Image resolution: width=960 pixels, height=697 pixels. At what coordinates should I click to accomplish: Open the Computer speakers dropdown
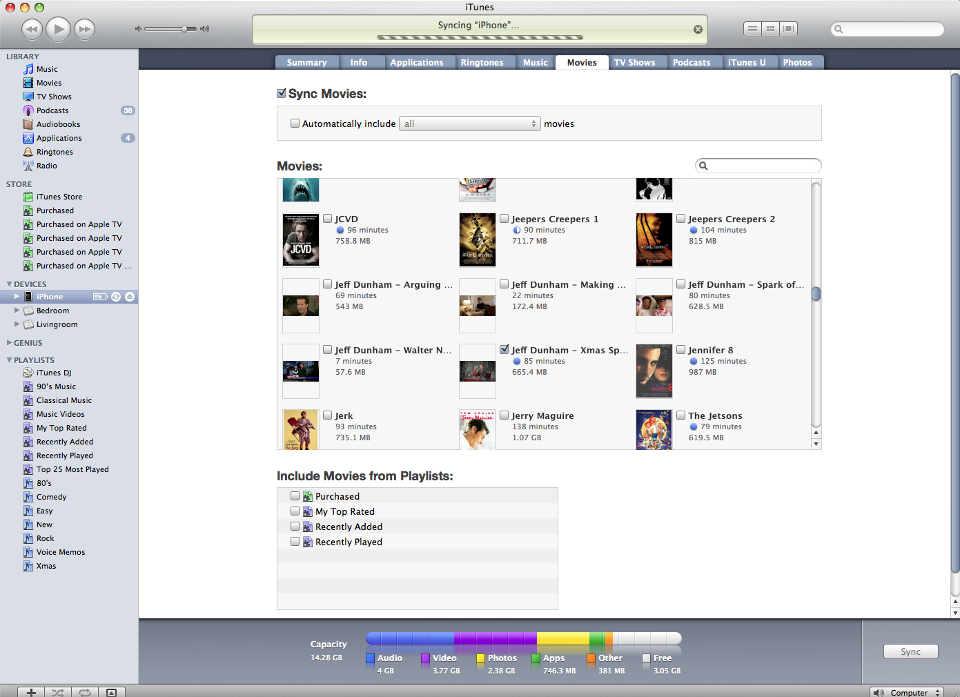tap(908, 692)
